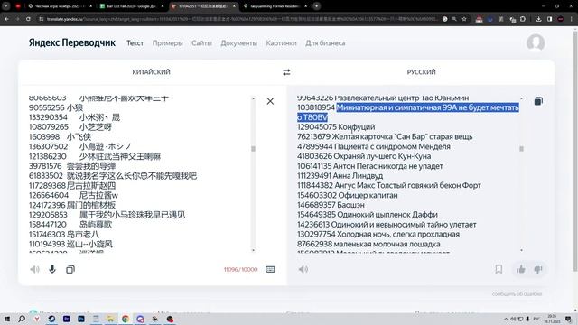Click the source text scrollbar thumb
The image size is (578, 325).
(253, 148)
